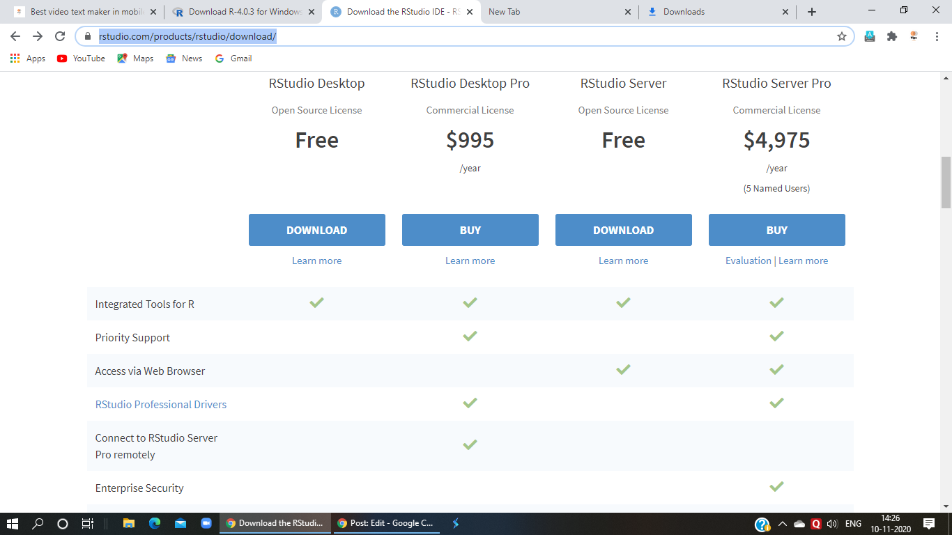Open the Mail app from the taskbar

[x=181, y=523]
